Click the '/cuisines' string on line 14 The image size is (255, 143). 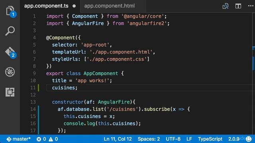click(x=122, y=109)
